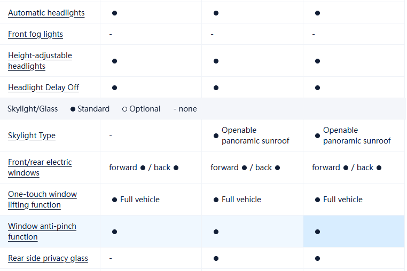Select the One-touch window lifting function link
Viewport: 407px width, 271px height.
[42, 200]
